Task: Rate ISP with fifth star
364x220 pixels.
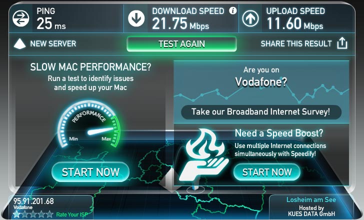Action: click(49, 214)
